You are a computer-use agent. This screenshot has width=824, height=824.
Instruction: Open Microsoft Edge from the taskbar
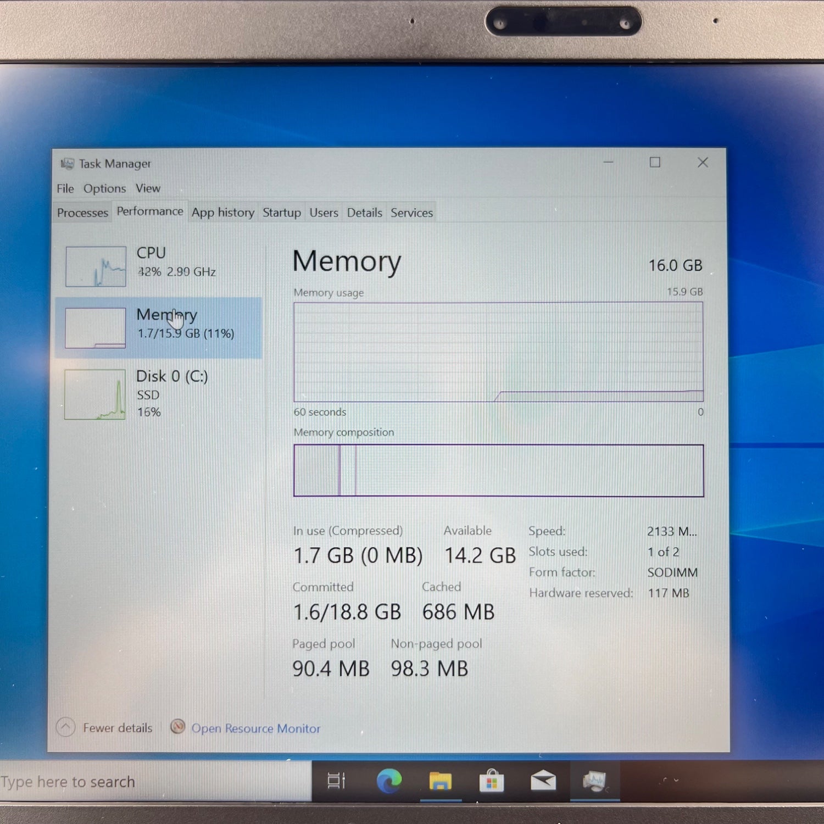pyautogui.click(x=389, y=781)
